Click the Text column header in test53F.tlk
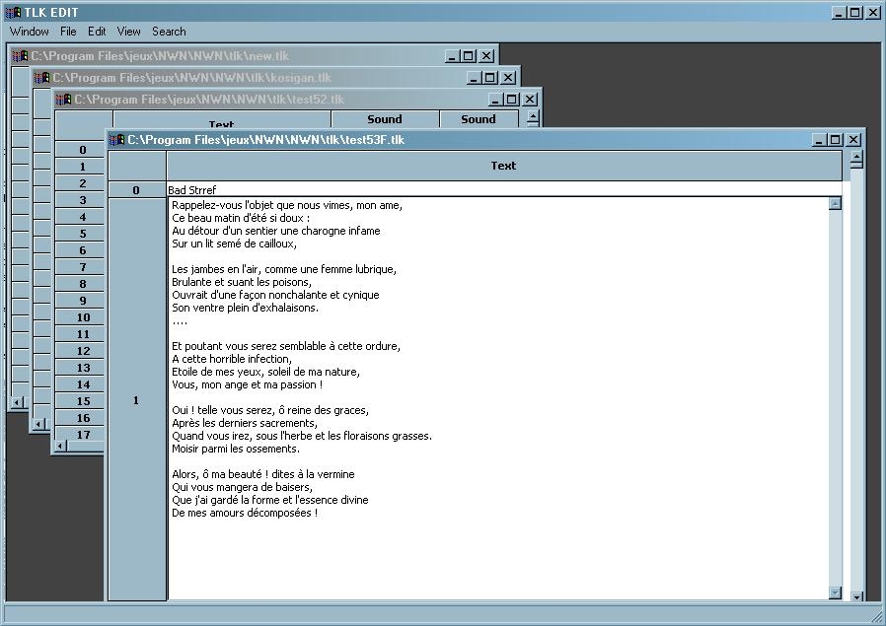The image size is (886, 626). point(503,166)
